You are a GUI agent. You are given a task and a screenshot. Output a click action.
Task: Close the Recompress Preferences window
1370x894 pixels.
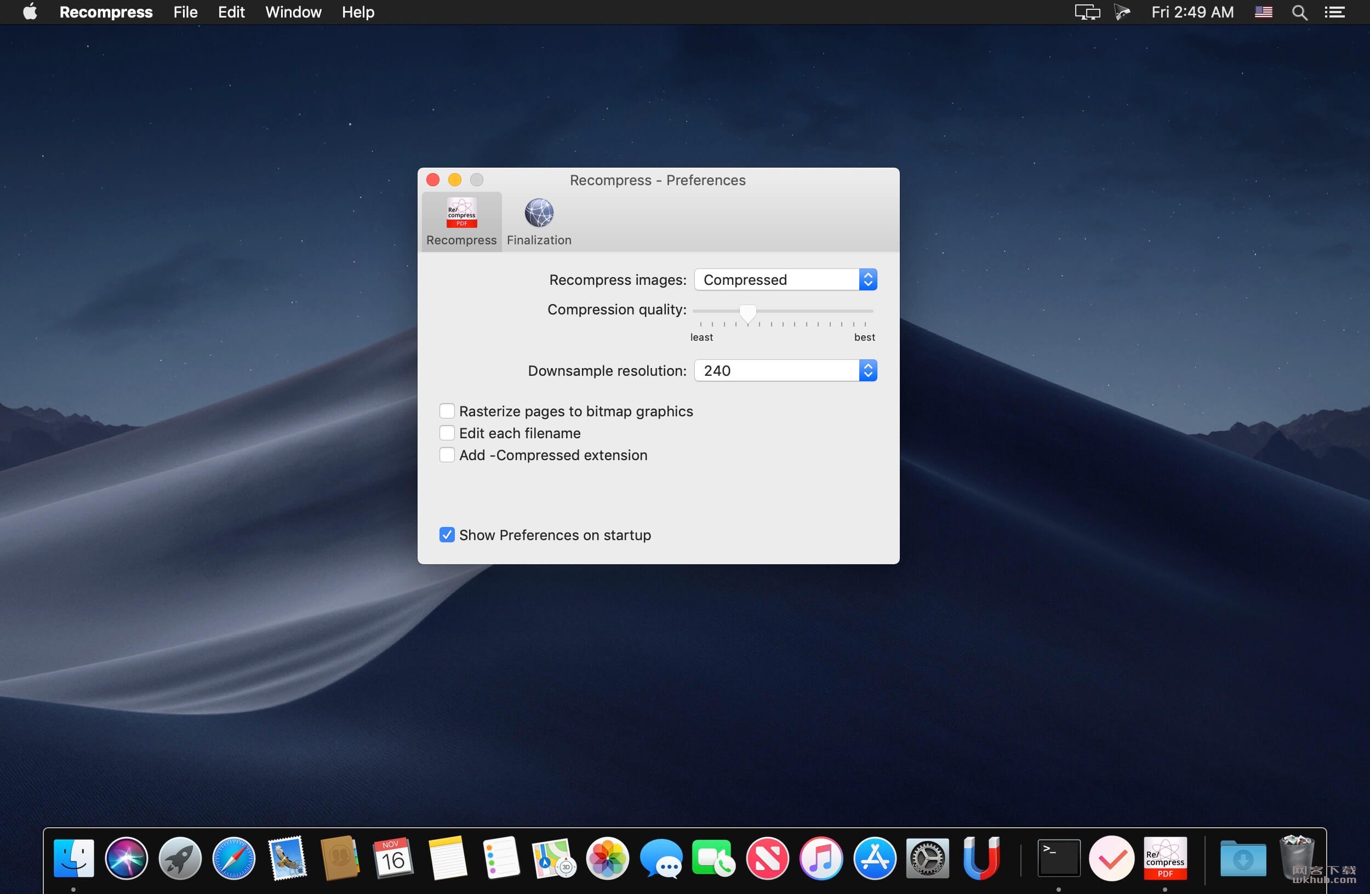[x=433, y=180]
